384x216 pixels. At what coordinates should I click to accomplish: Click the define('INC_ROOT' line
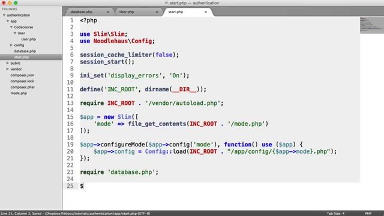tap(143, 89)
